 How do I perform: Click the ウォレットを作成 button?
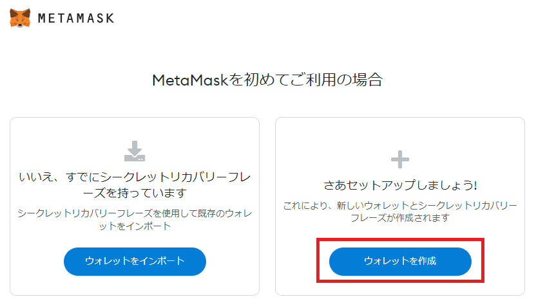coord(400,261)
